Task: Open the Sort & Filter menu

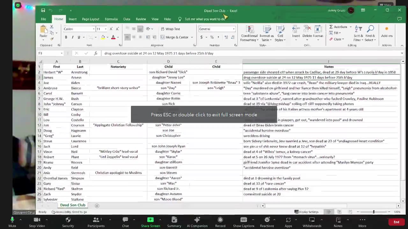Action: 358,34
